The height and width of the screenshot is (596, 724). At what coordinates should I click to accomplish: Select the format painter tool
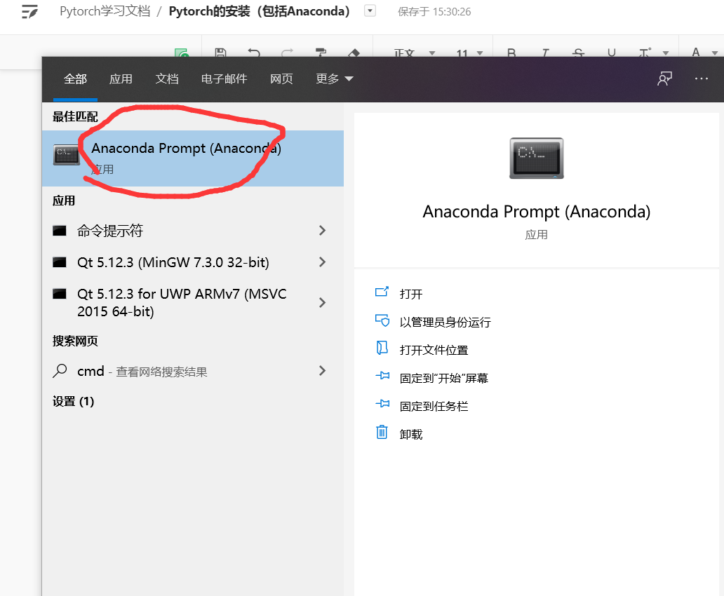pyautogui.click(x=321, y=53)
